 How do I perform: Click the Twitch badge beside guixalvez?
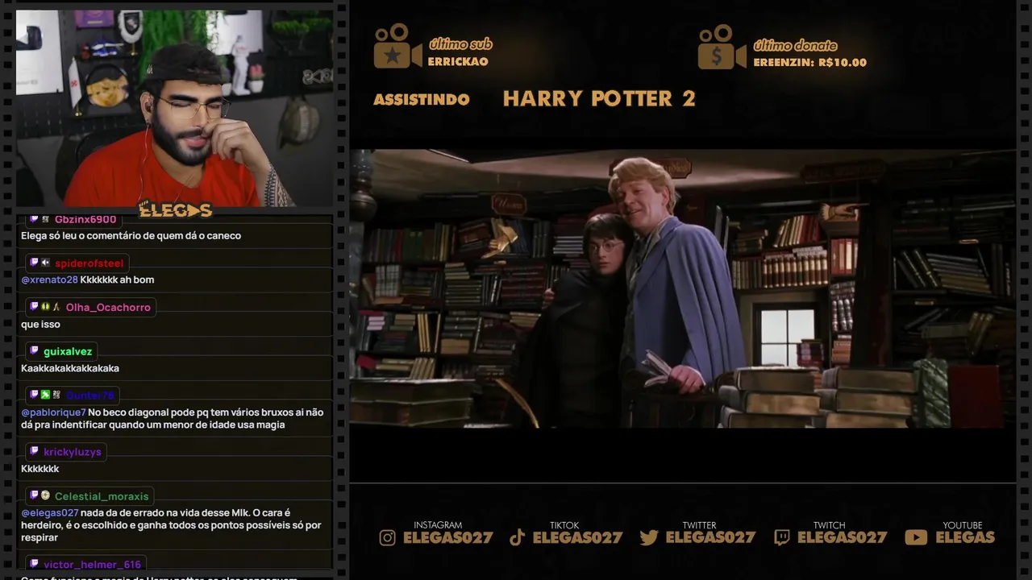pyautogui.click(x=34, y=351)
